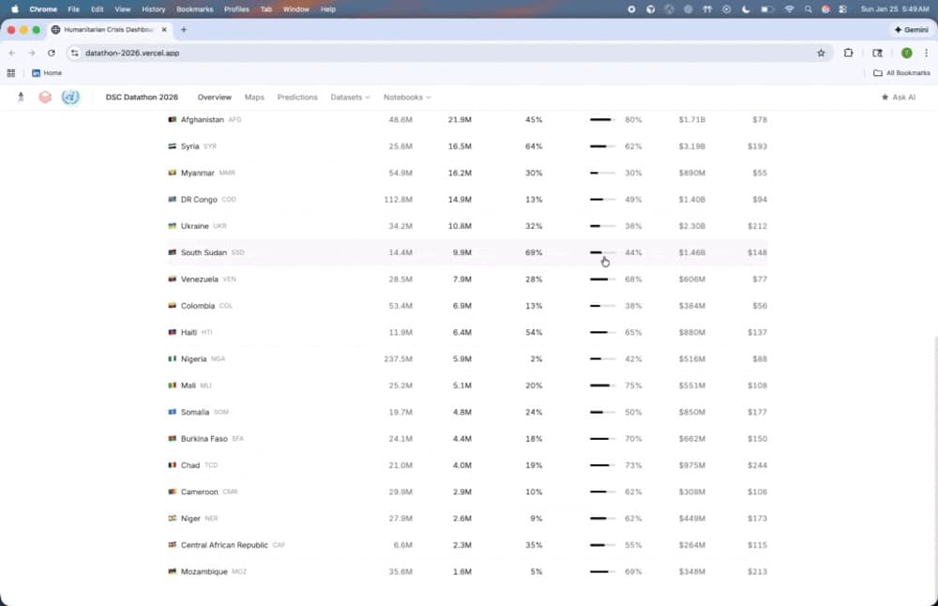The image size is (938, 606).
Task: Open the Maps nav tab
Action: [254, 97]
